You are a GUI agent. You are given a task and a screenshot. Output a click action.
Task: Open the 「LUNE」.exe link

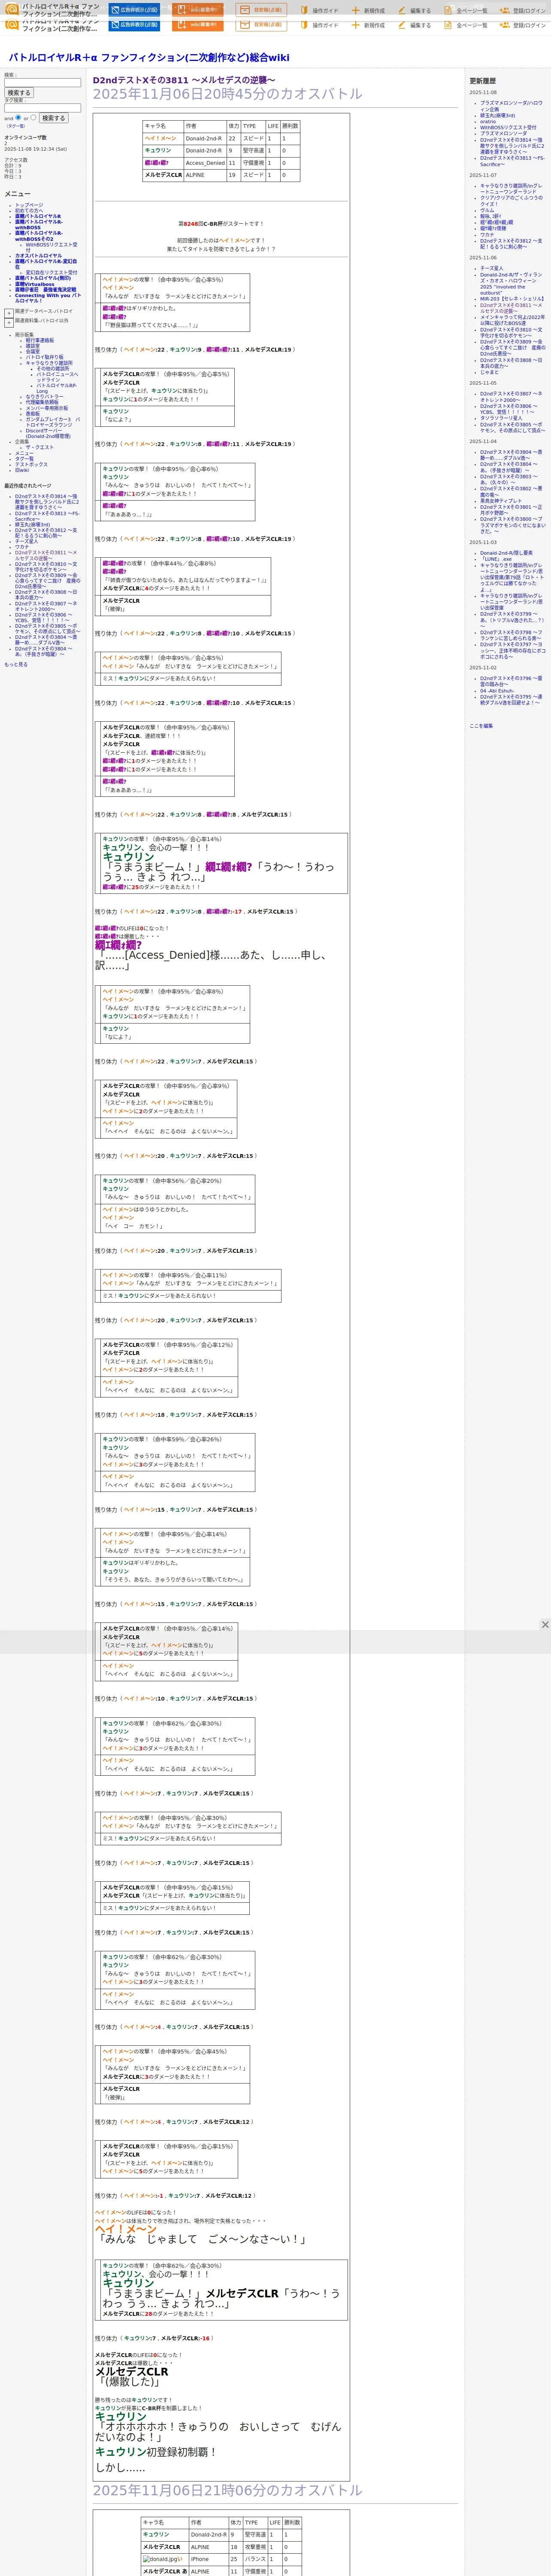(x=496, y=559)
